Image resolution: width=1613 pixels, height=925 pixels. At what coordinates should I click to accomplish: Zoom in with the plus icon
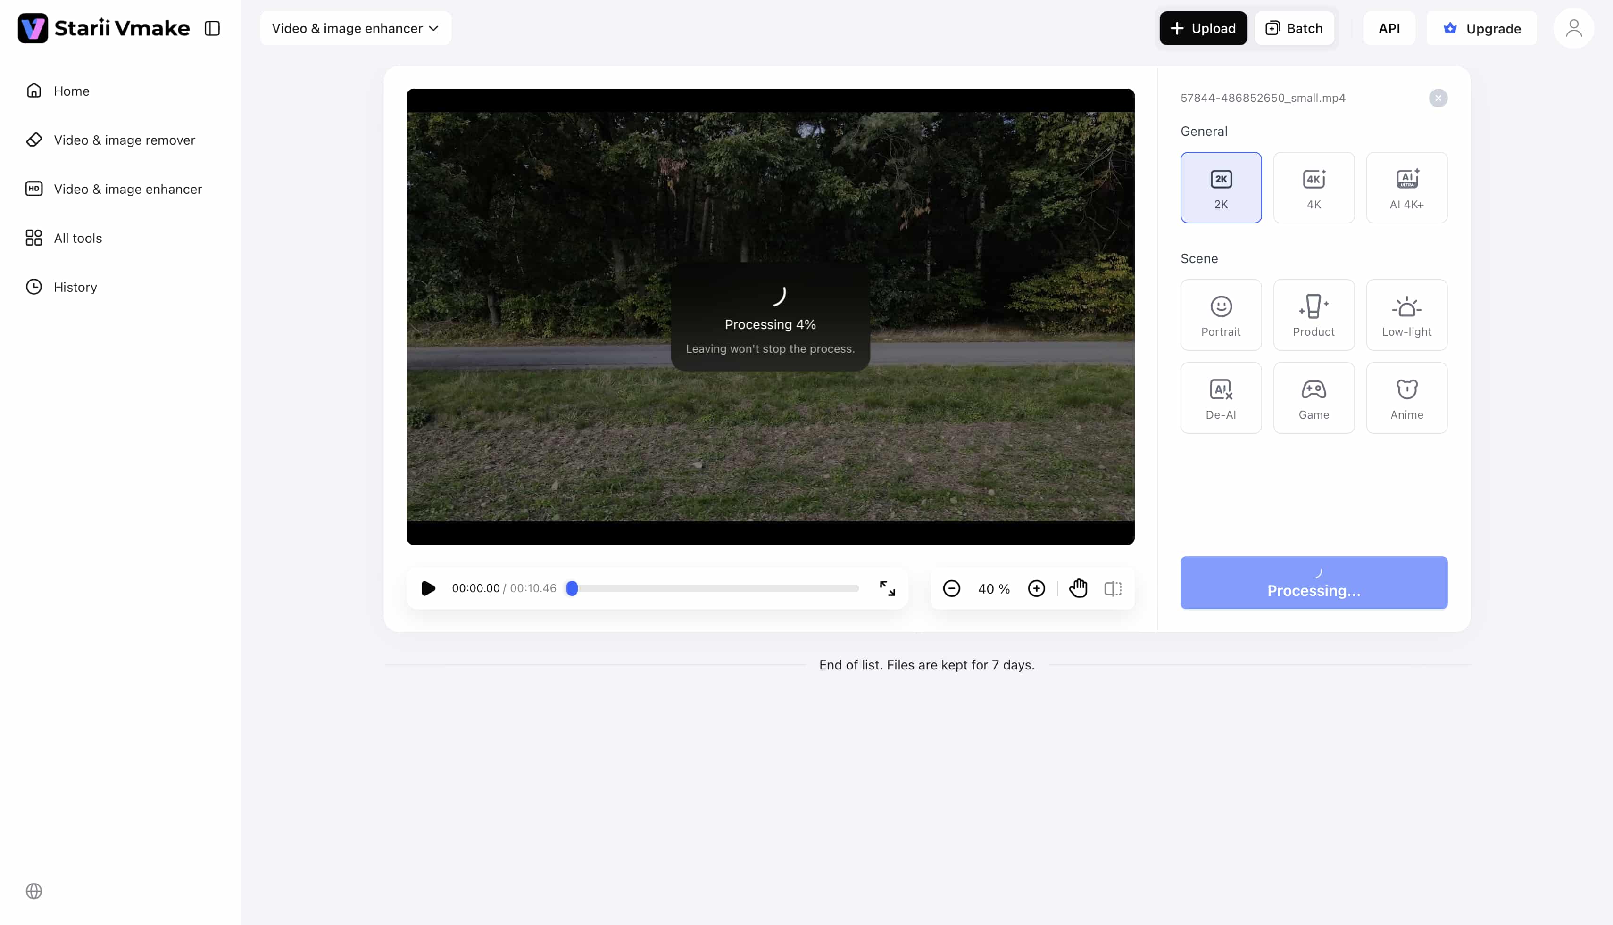tap(1036, 588)
